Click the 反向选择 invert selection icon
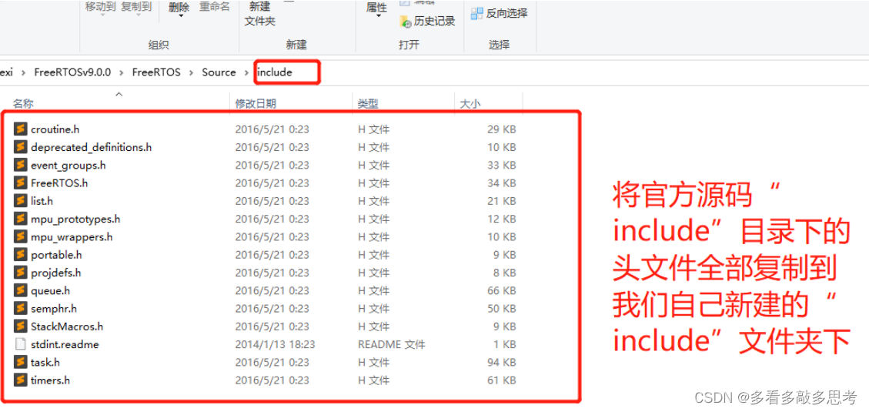869x412 pixels. point(476,13)
